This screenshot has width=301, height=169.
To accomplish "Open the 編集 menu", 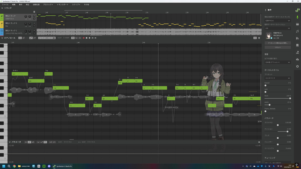I will pos(13,4).
